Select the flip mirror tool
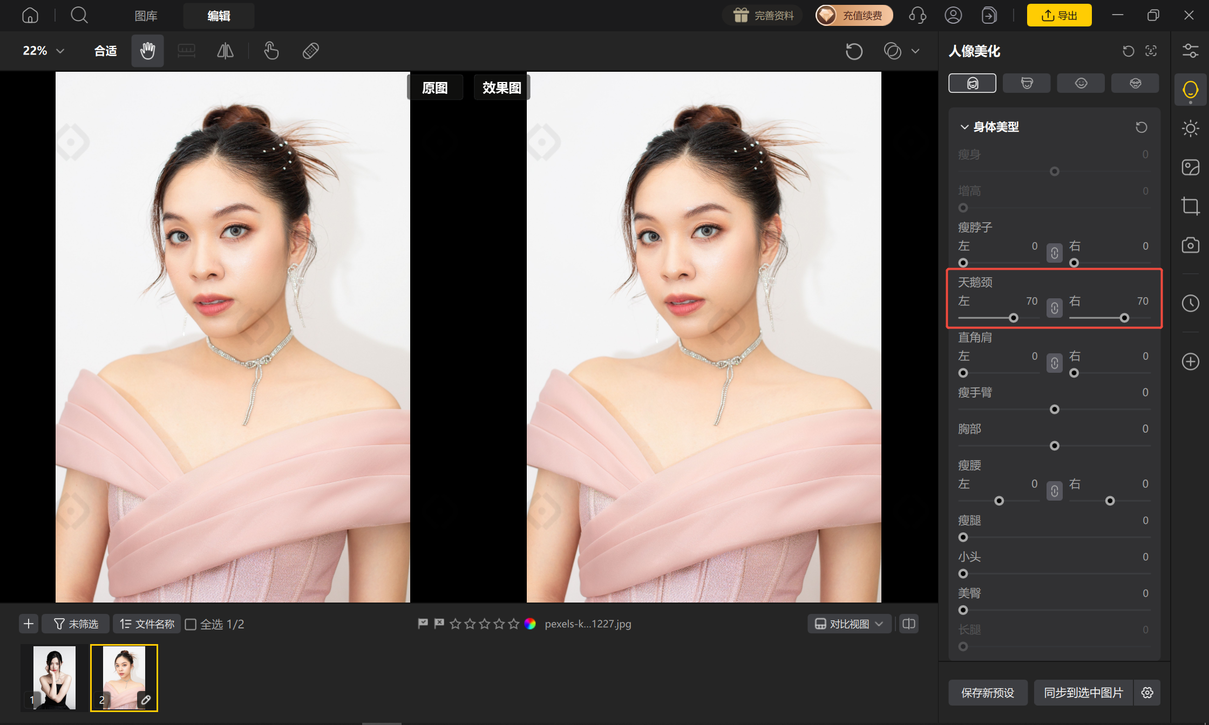Viewport: 1209px width, 725px height. tap(225, 51)
